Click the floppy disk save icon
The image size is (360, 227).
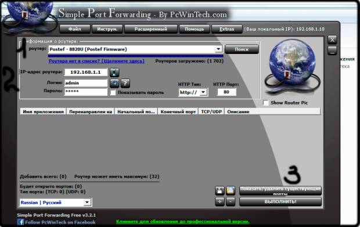pos(219,190)
